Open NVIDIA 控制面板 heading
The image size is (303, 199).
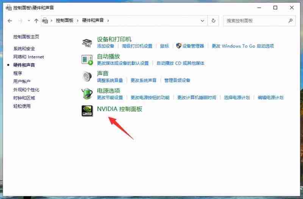[120, 109]
